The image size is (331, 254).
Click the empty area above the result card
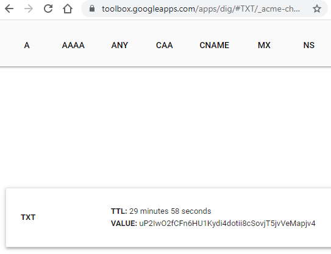(x=166, y=127)
